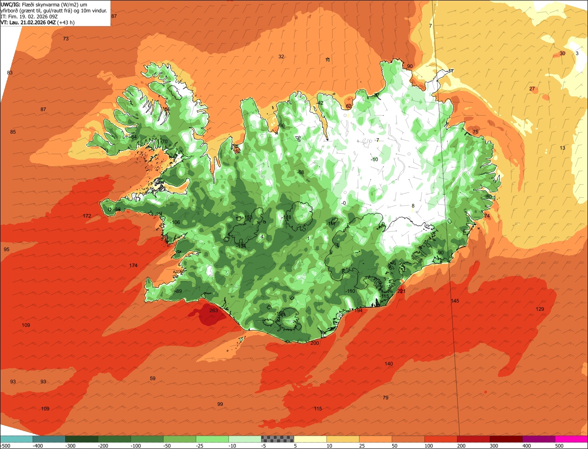The width and height of the screenshot is (588, 449).
Task: Click the legend swatch between -200 and -100
Action: point(114,439)
